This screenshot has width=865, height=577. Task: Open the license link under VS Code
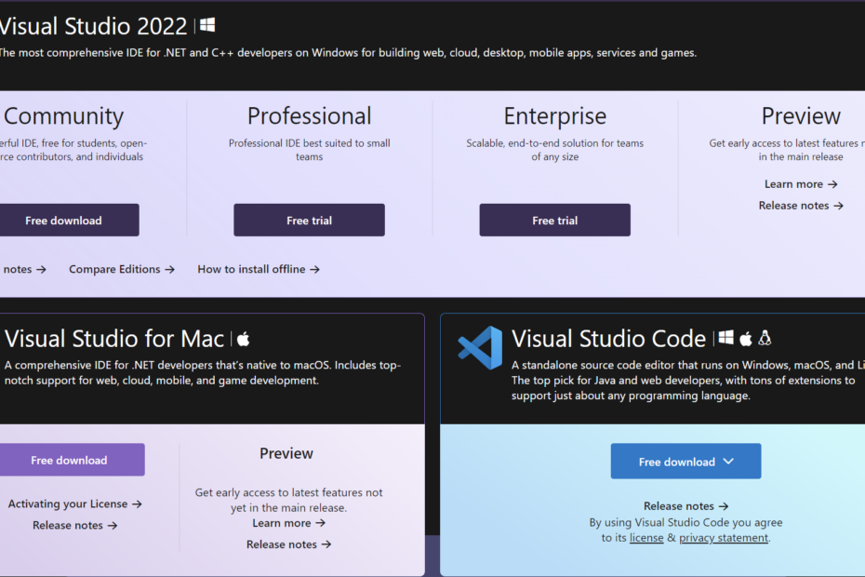pos(646,537)
